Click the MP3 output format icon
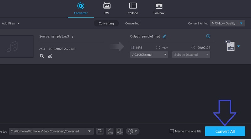Screen dimensions: 251x139 click(230, 46)
